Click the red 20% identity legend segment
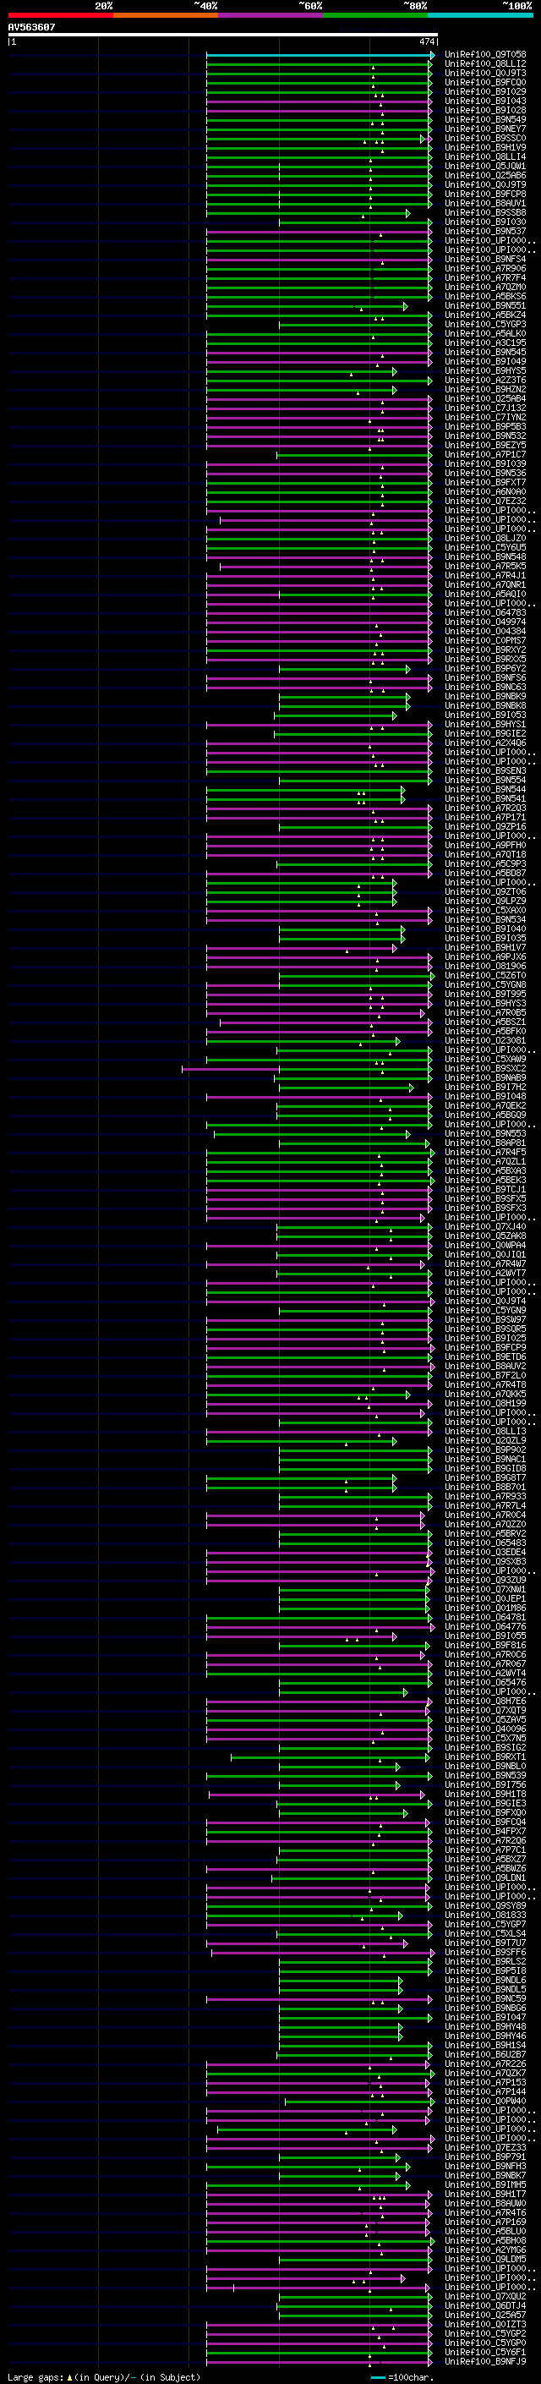The height and width of the screenshot is (2384, 541). [x=60, y=15]
